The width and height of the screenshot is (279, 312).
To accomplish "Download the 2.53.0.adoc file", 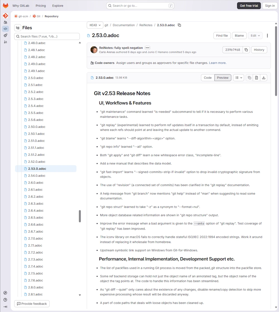I will [264, 78].
